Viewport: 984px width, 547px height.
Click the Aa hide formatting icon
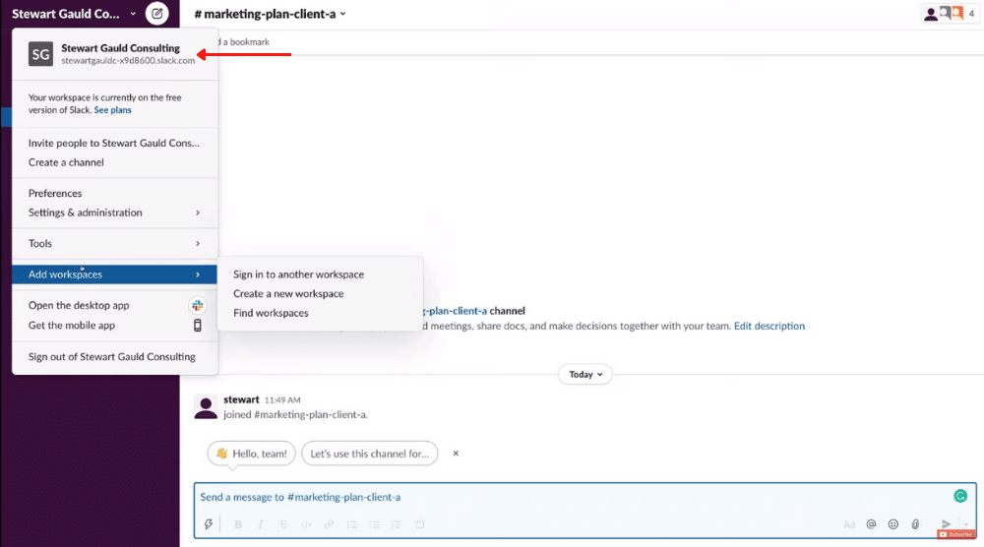point(849,524)
